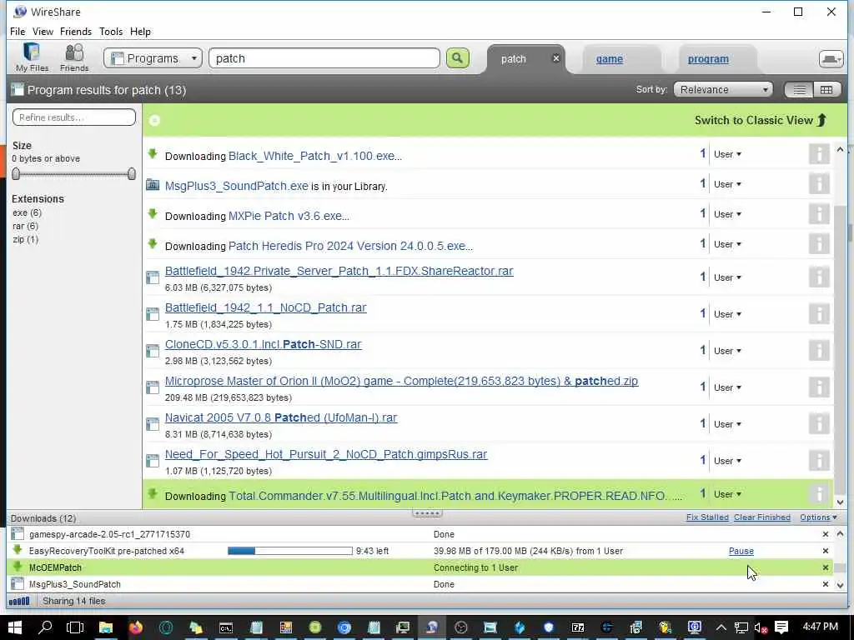Show info for Master of Orion II result
The height and width of the screenshot is (640, 854).
(819, 387)
